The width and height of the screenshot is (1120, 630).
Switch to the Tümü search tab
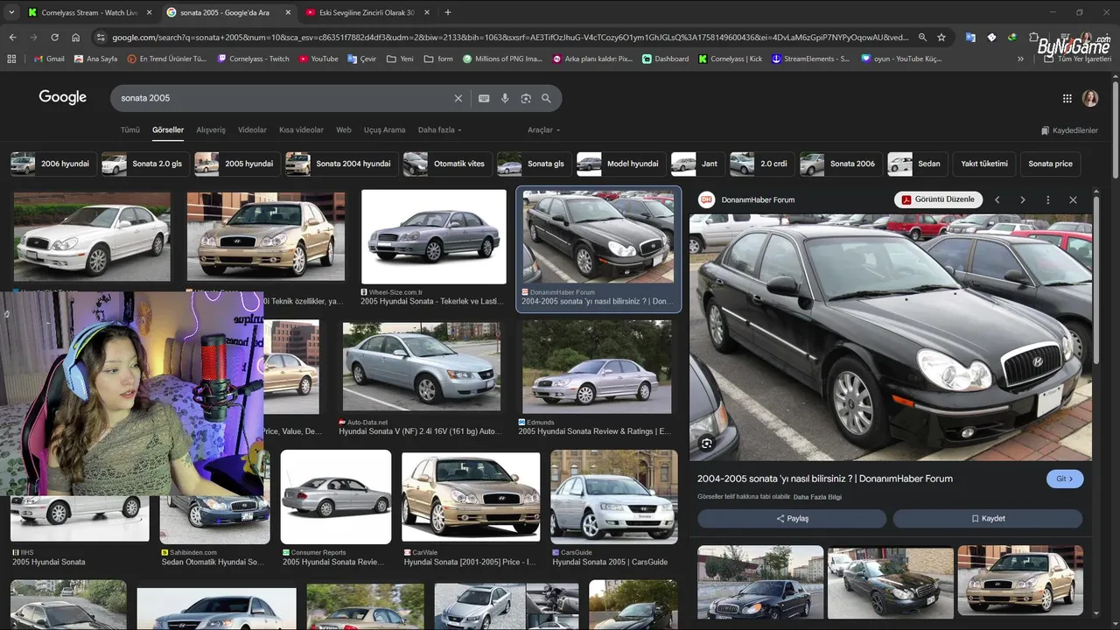point(129,129)
